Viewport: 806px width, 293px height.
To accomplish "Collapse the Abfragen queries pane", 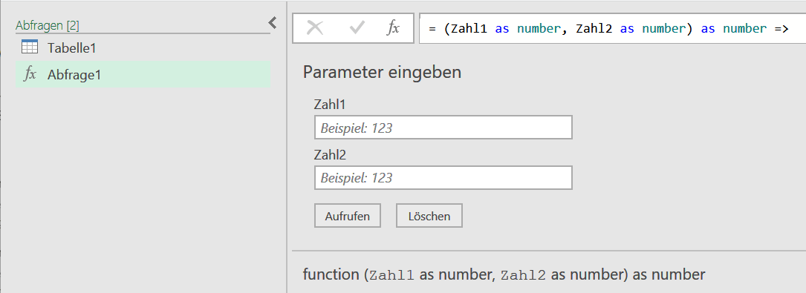I will [273, 22].
